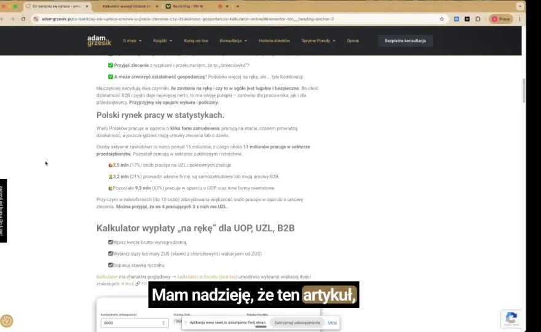Click the round cookie icon bottom-left
The image size is (541, 332).
(7, 321)
